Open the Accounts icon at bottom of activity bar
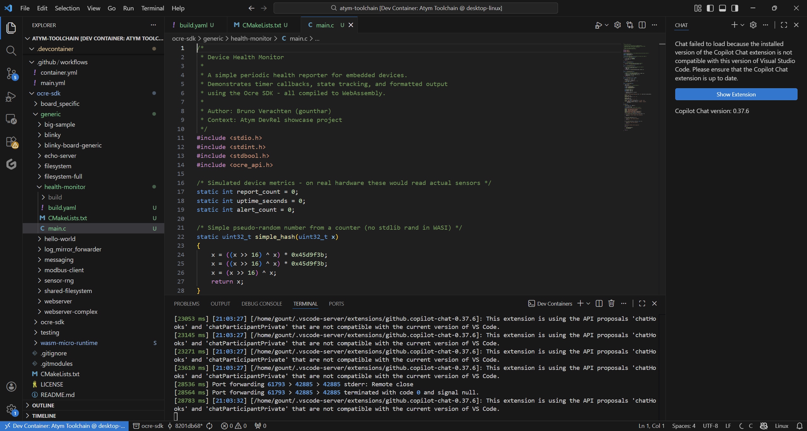Viewport: 807px width, 431px height. [x=11, y=386]
